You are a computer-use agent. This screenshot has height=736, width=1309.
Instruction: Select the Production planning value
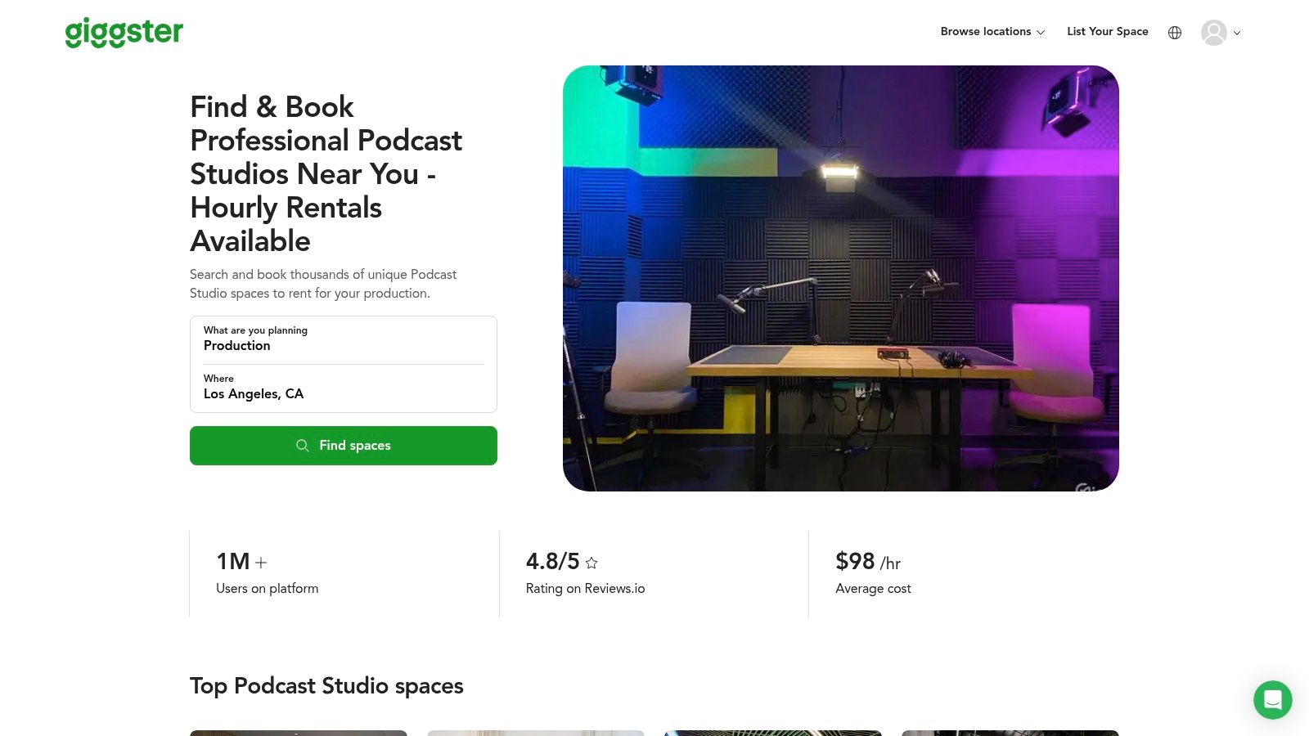237,346
